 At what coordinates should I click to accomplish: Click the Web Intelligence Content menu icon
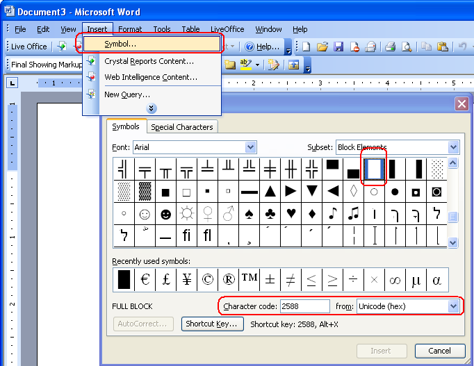coord(91,77)
